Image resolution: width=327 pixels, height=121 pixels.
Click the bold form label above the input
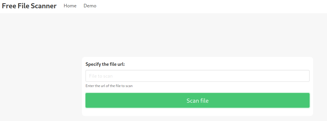coord(105,64)
